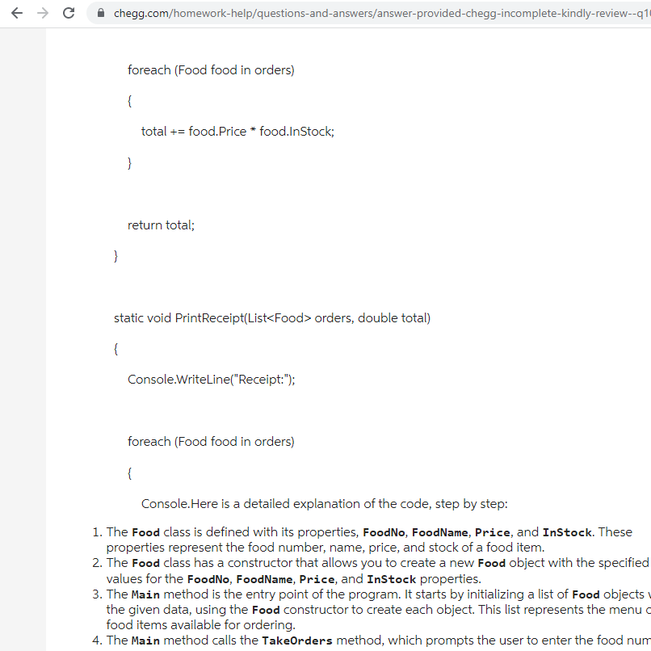The height and width of the screenshot is (651, 651).
Task: Select the return total statement
Action: [161, 225]
